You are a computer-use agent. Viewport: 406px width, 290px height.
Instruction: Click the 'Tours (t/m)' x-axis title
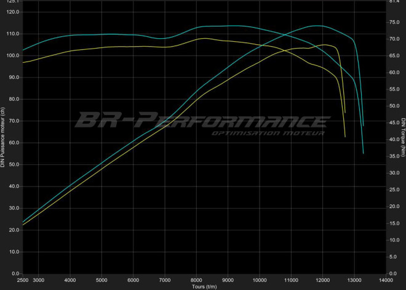pos(204,286)
